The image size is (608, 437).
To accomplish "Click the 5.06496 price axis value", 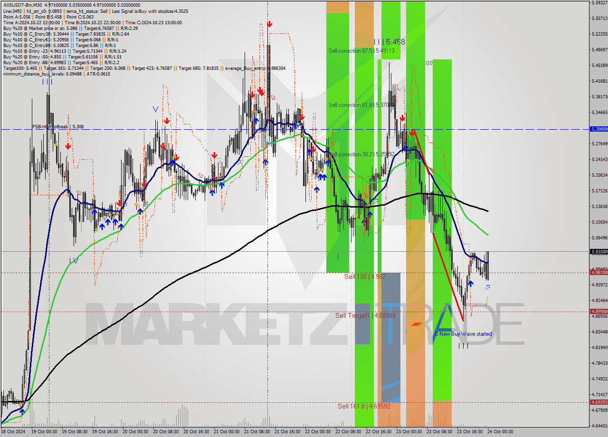I will [599, 237].
